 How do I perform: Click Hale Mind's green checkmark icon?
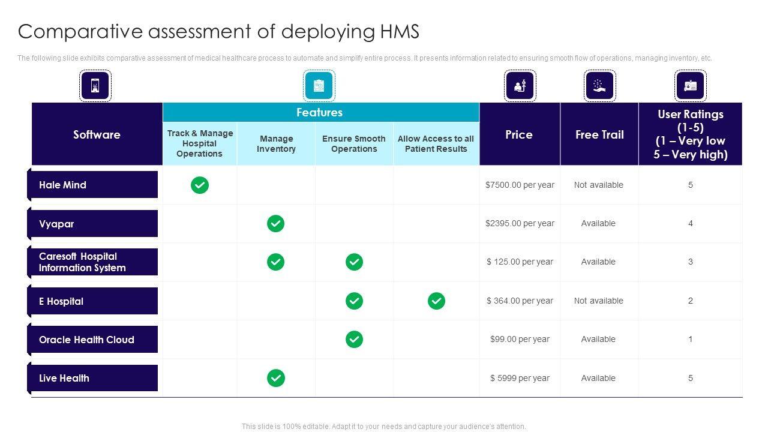point(200,185)
